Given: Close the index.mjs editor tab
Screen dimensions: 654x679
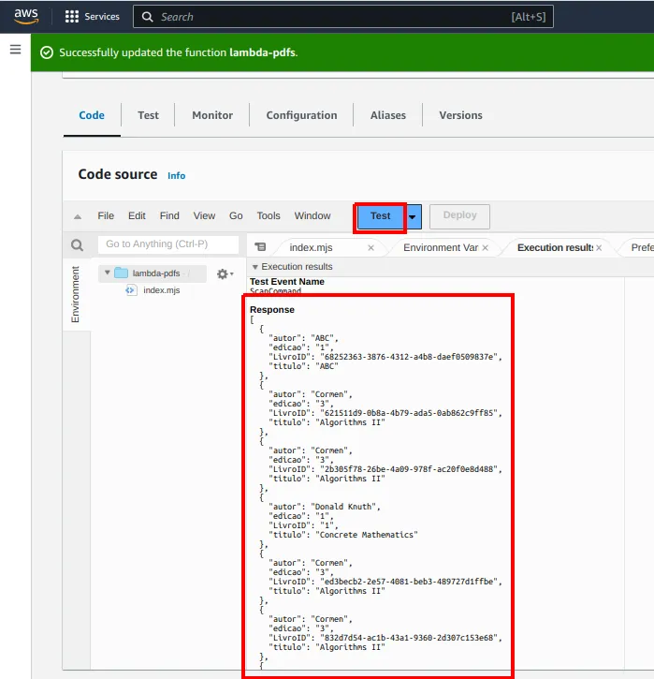Looking at the screenshot, I should (x=371, y=247).
